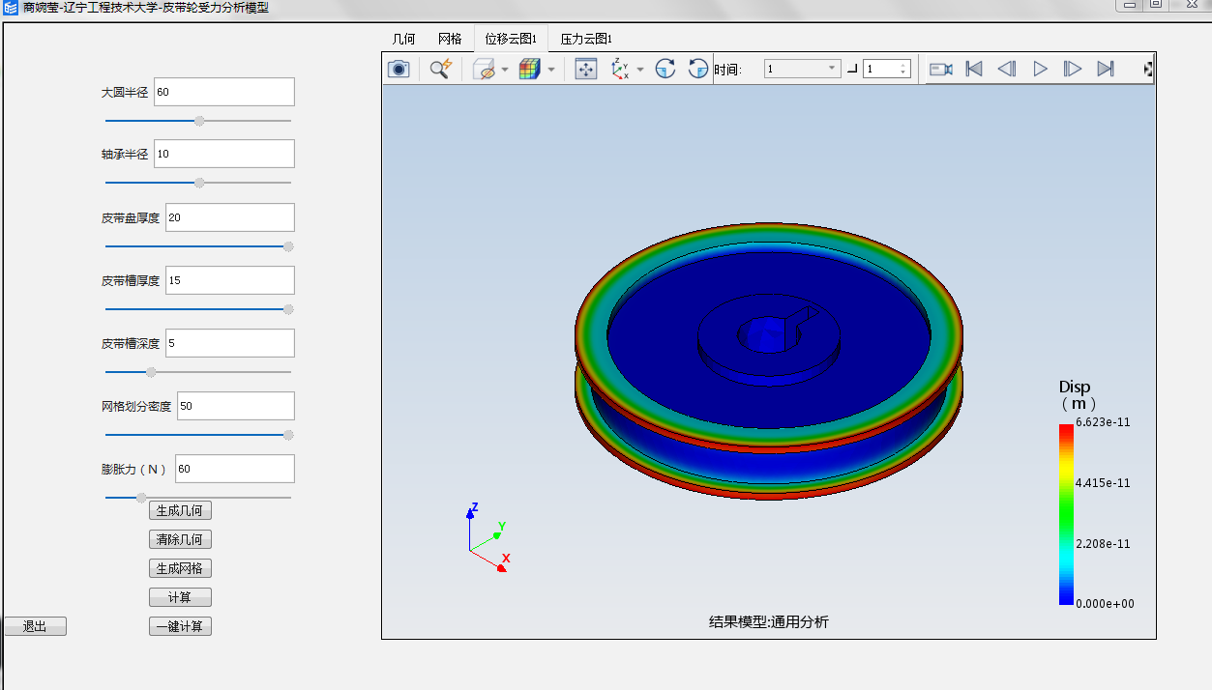
Task: Click the 皮带盘厚度 input field
Action: 230,217
